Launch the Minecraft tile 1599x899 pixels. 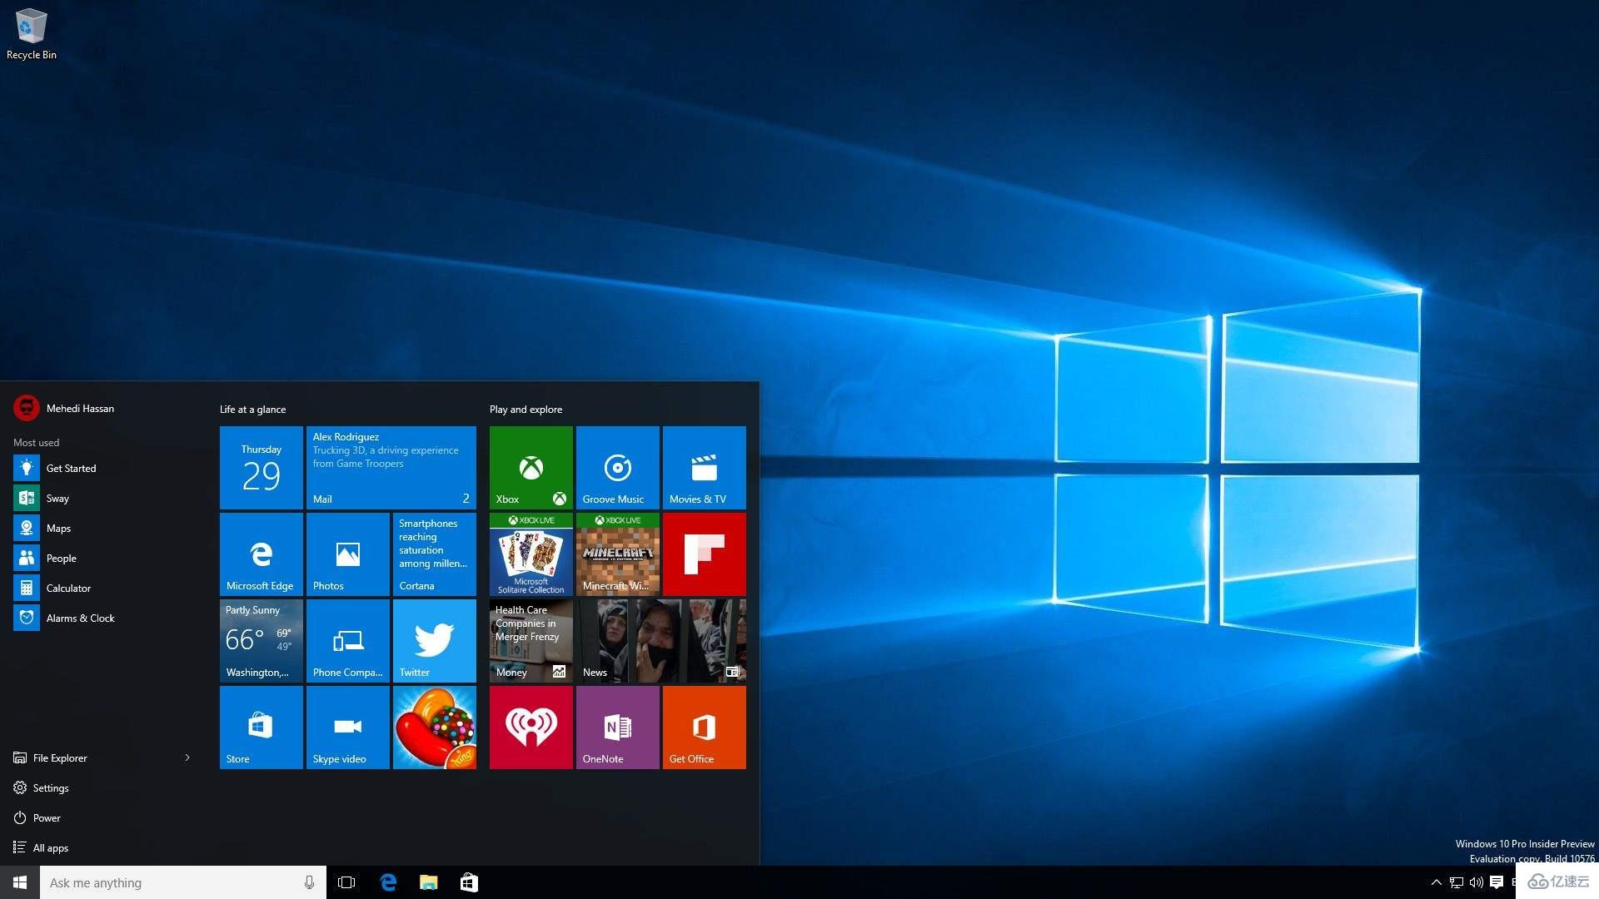pos(618,554)
